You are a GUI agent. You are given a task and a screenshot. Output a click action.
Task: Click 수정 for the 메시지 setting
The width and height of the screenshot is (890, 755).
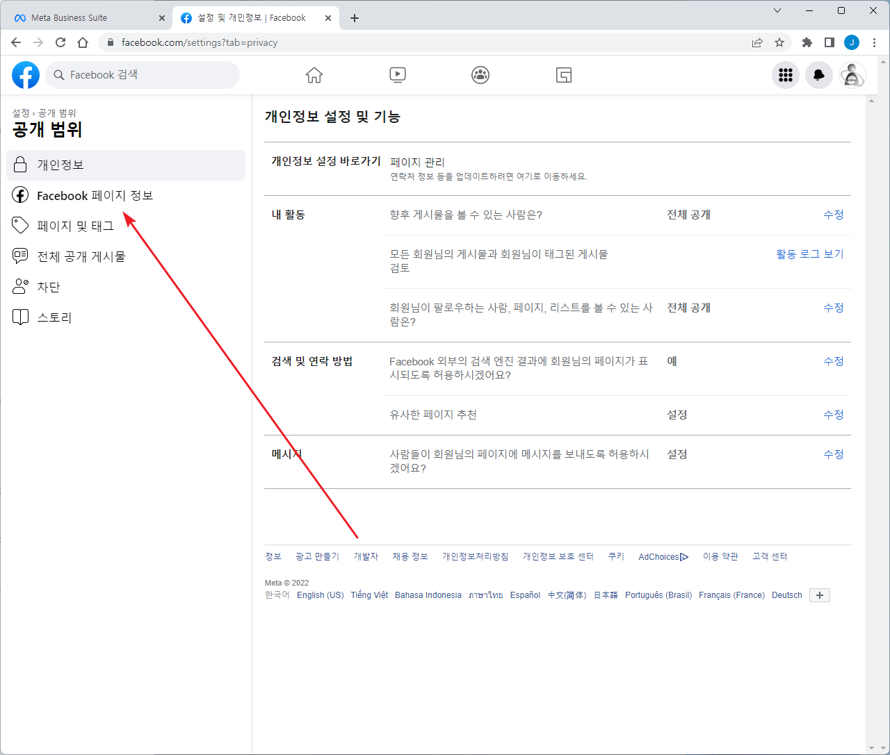(x=834, y=454)
